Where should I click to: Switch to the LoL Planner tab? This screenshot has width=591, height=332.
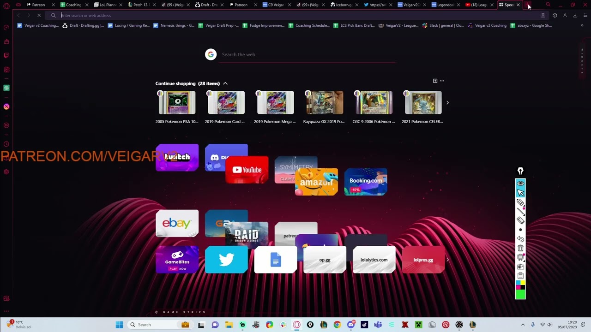[107, 5]
